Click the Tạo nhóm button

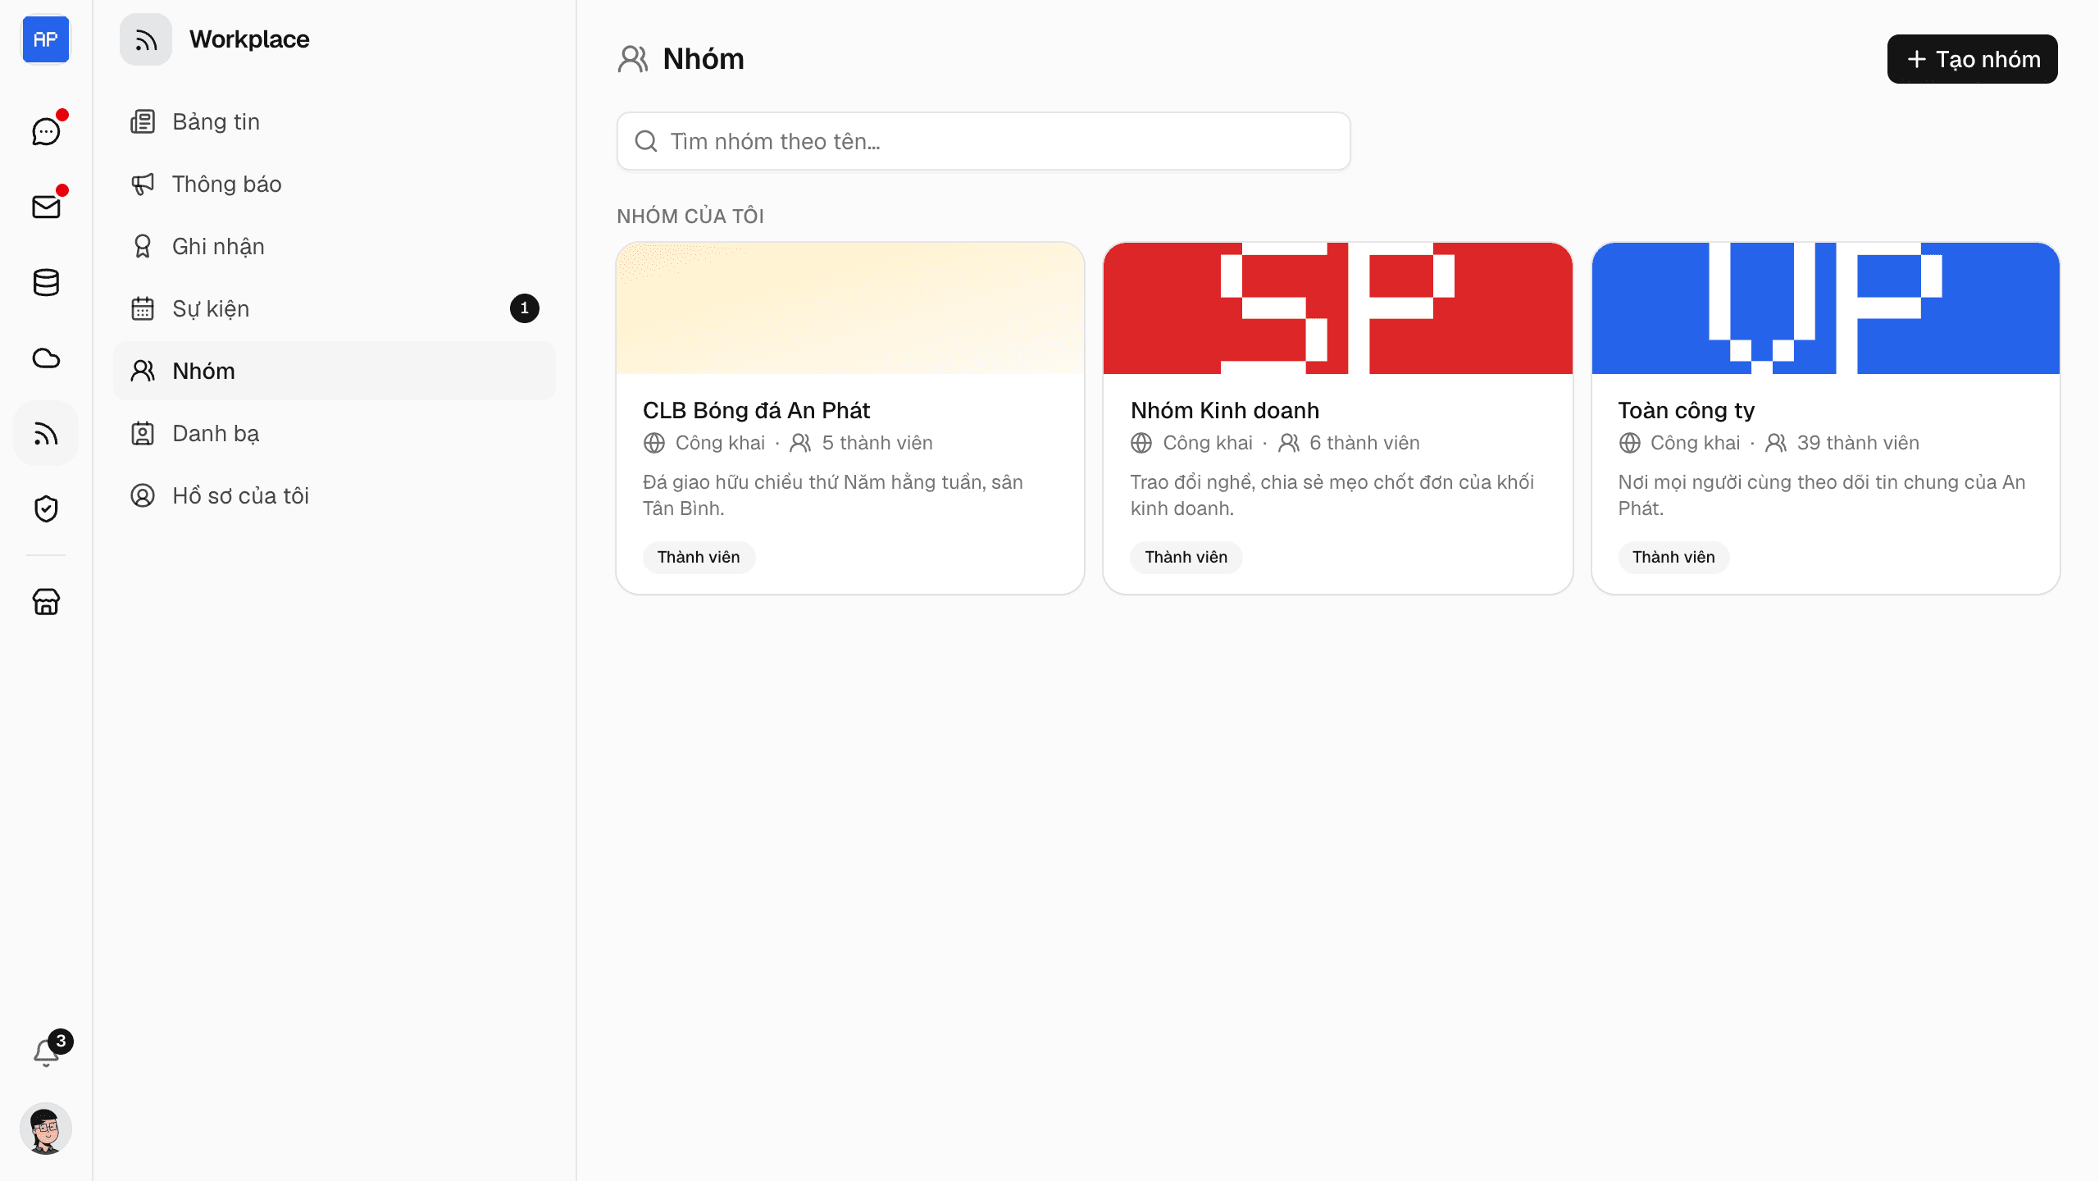(x=1972, y=59)
